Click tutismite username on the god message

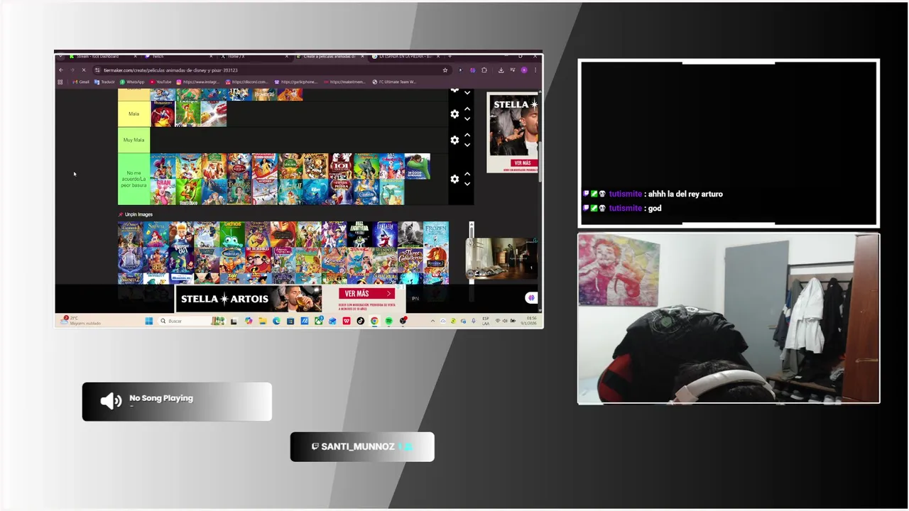pyautogui.click(x=625, y=208)
